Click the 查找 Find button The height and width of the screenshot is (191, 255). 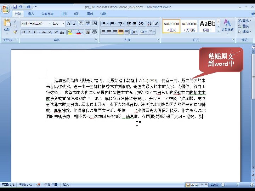[x=244, y=21]
